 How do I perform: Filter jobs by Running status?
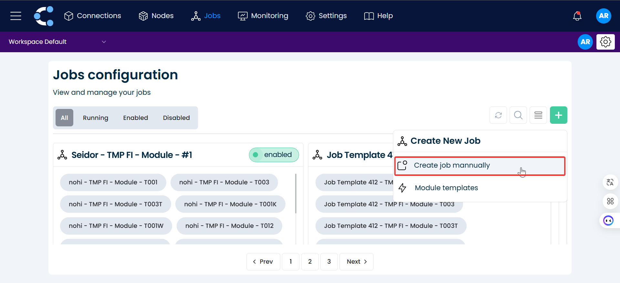point(95,118)
